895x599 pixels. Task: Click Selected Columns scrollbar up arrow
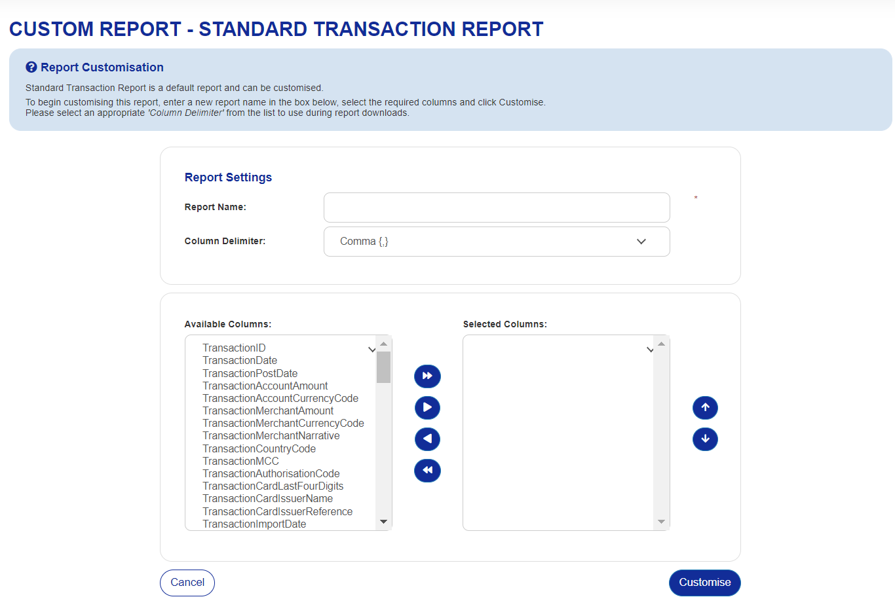click(662, 344)
